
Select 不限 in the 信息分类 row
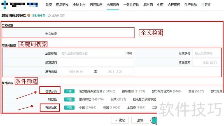(x=69, y=91)
